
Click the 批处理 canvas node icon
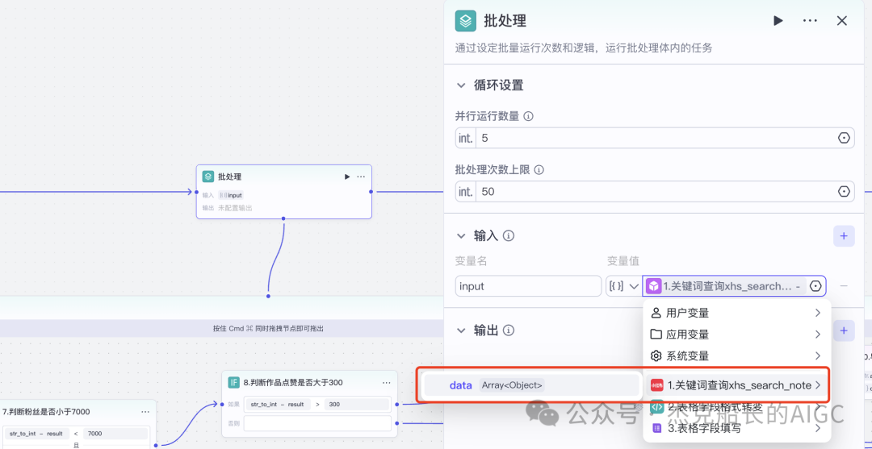point(208,177)
